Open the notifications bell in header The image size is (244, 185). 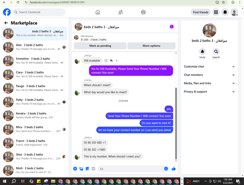click(225, 12)
